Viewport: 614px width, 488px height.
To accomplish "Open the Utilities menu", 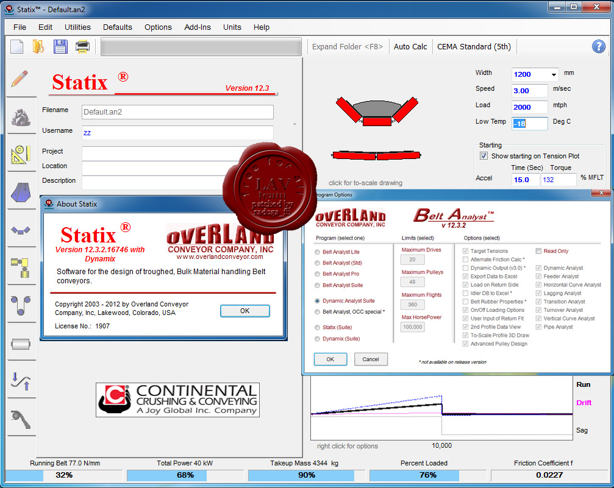I will 77,27.
